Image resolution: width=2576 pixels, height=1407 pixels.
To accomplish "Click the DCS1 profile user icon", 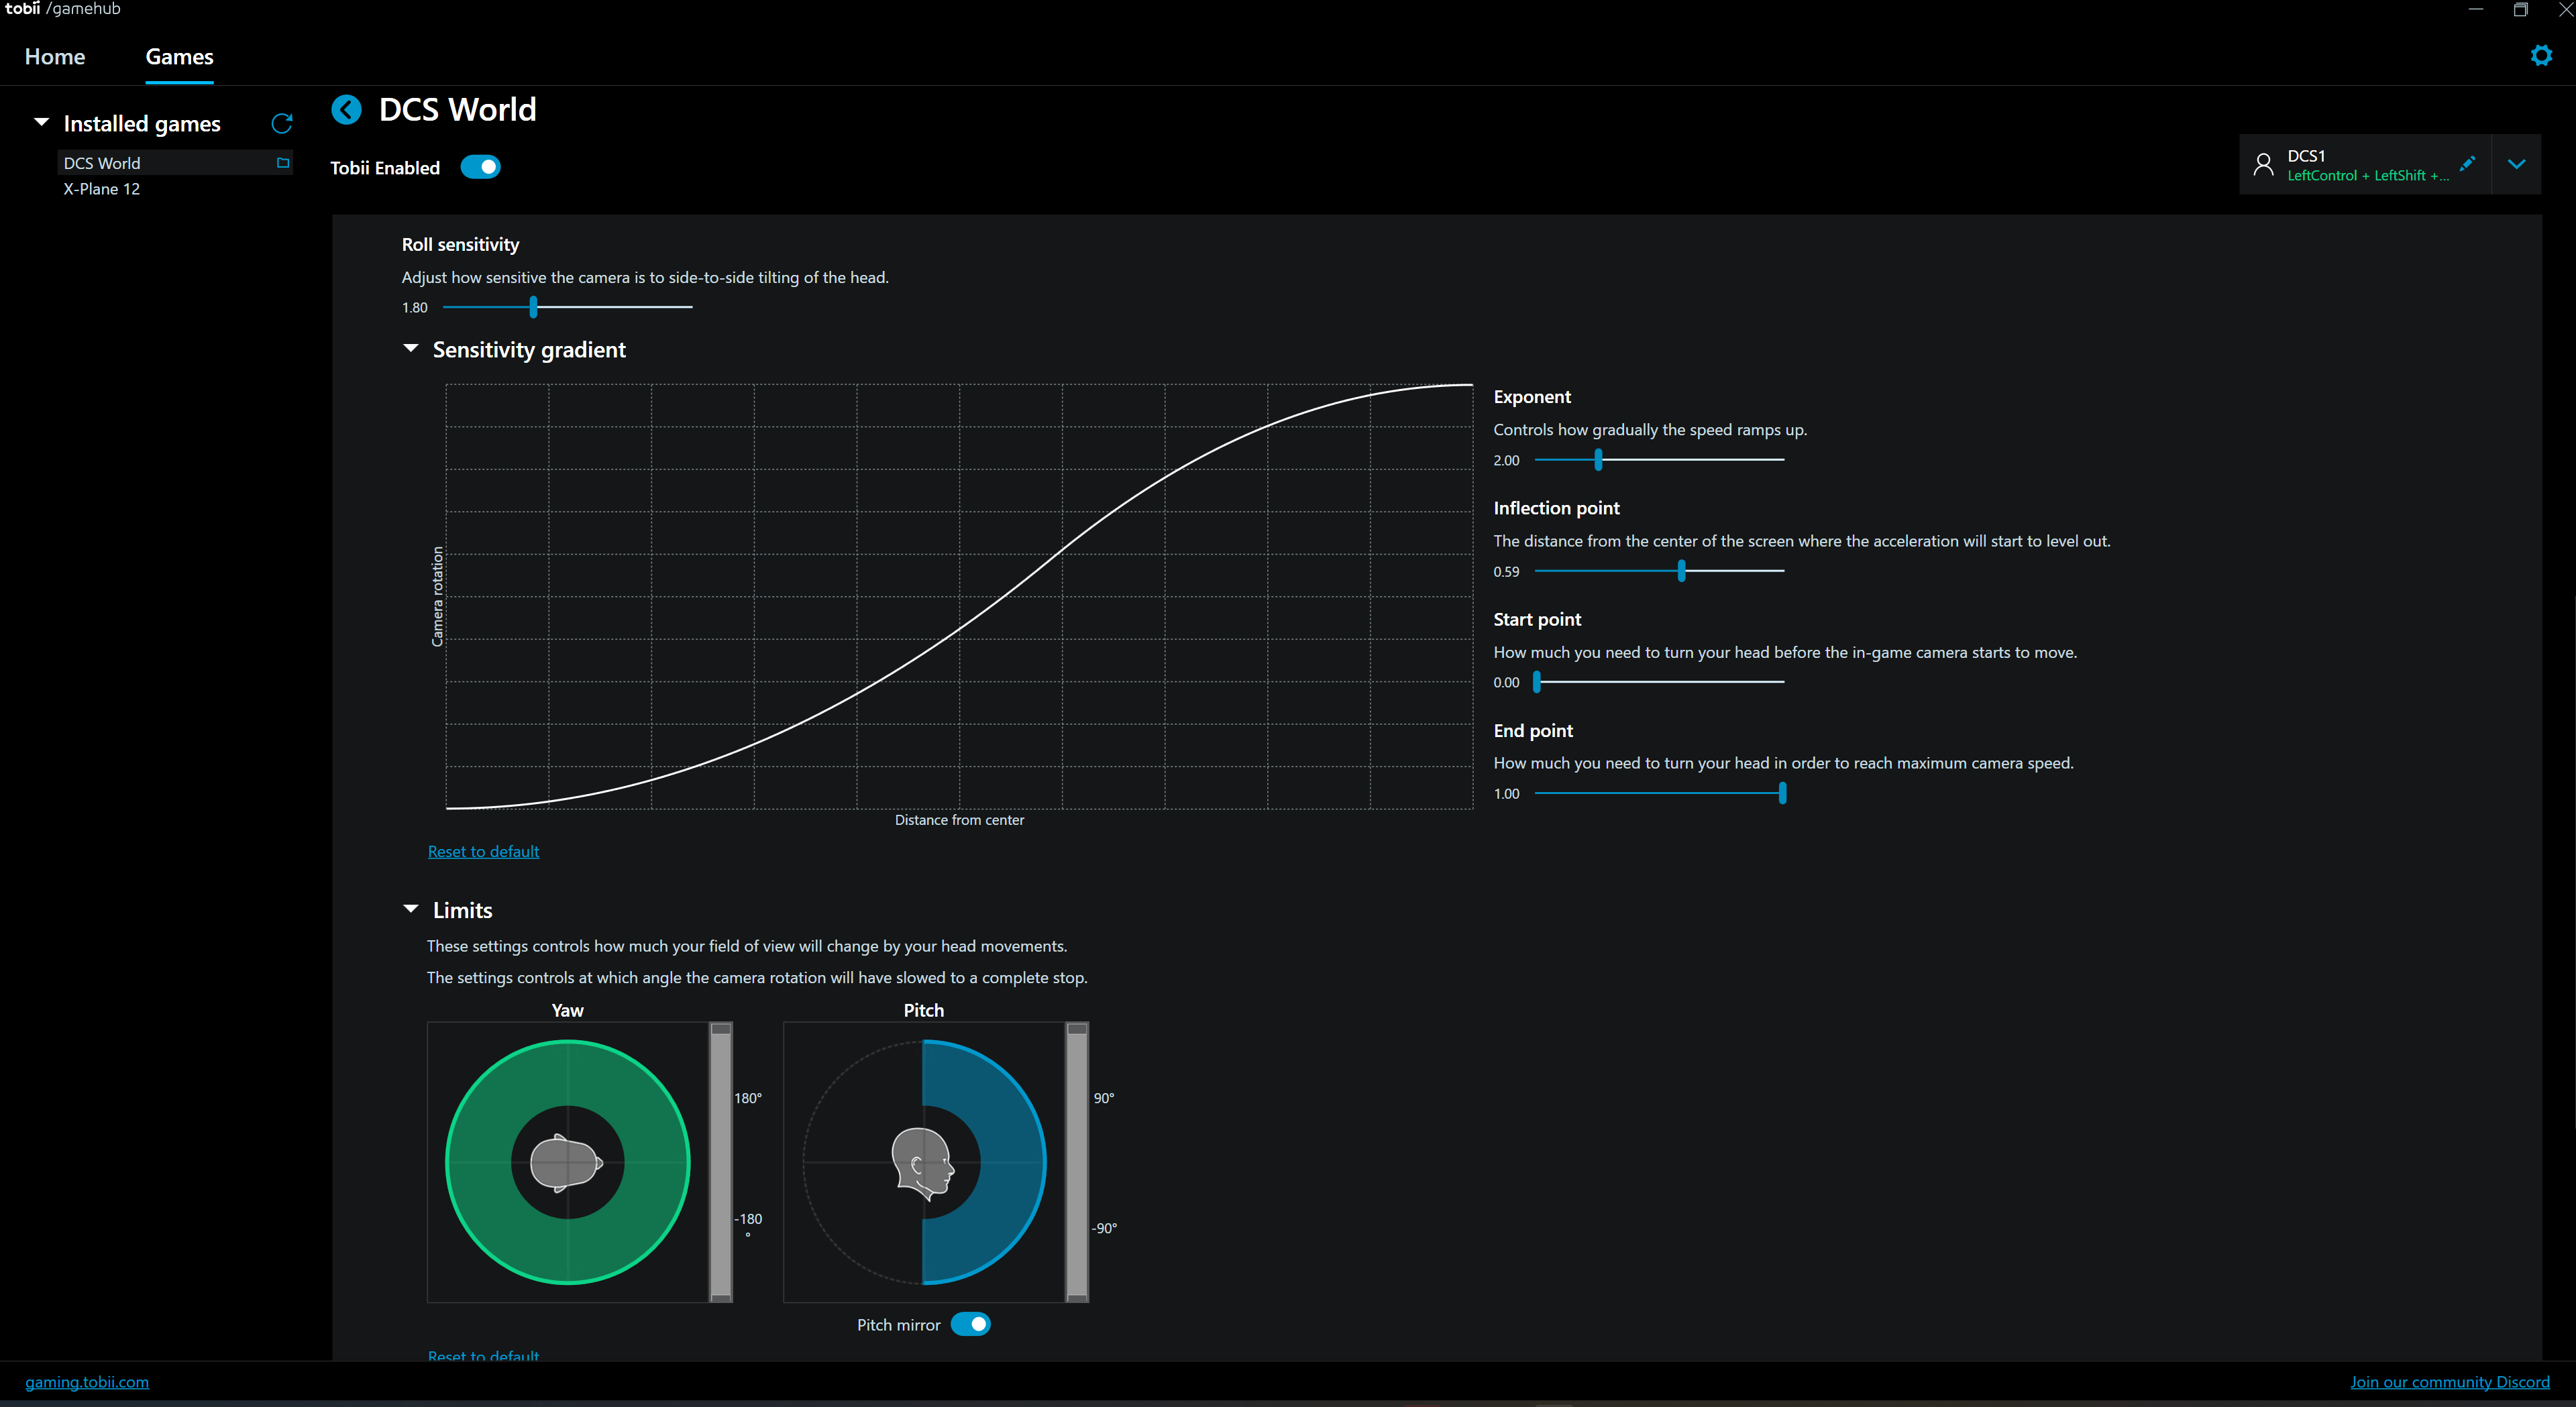I will 2263,165.
